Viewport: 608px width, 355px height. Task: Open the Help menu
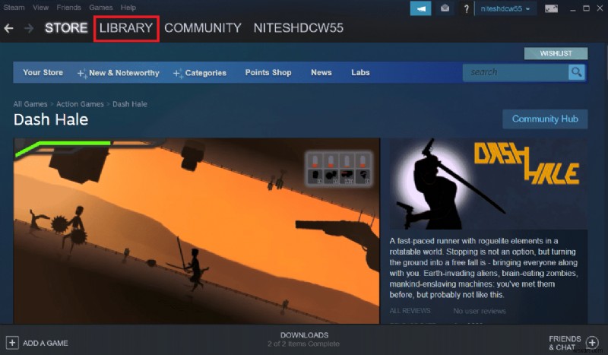pyautogui.click(x=128, y=8)
